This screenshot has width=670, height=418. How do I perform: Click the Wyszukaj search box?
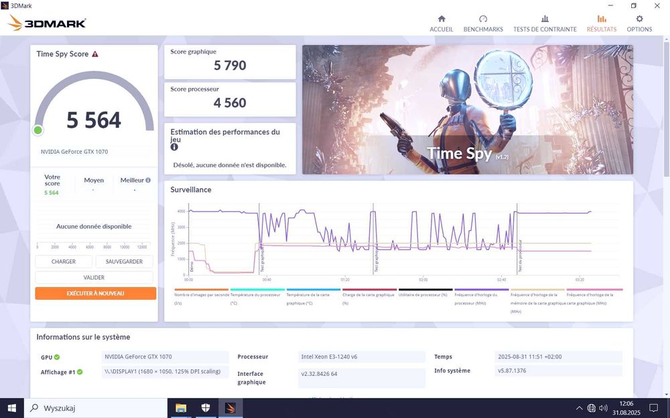click(95, 408)
